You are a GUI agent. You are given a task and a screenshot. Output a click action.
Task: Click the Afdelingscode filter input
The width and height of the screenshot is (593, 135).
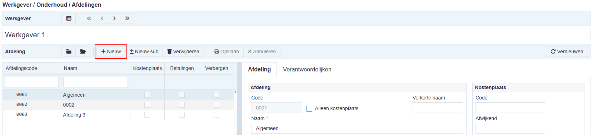pyautogui.click(x=32, y=82)
